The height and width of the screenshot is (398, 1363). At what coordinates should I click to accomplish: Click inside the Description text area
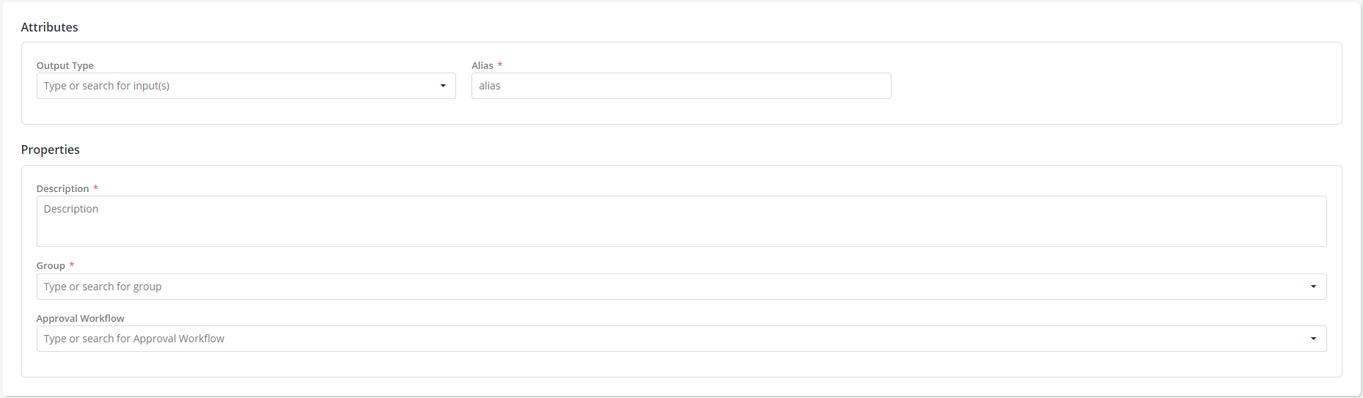tap(680, 221)
